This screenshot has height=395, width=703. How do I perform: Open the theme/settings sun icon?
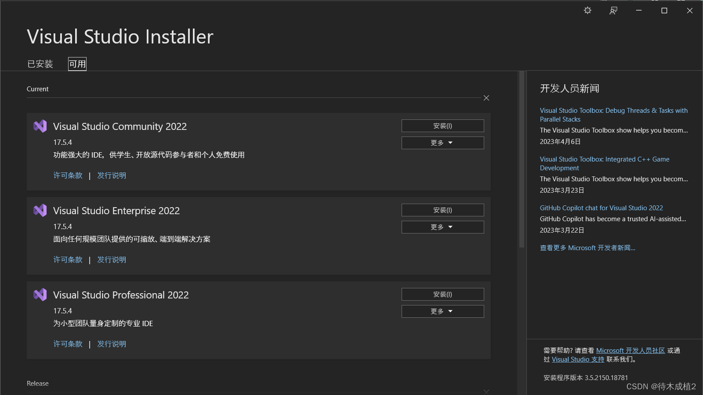tap(587, 11)
